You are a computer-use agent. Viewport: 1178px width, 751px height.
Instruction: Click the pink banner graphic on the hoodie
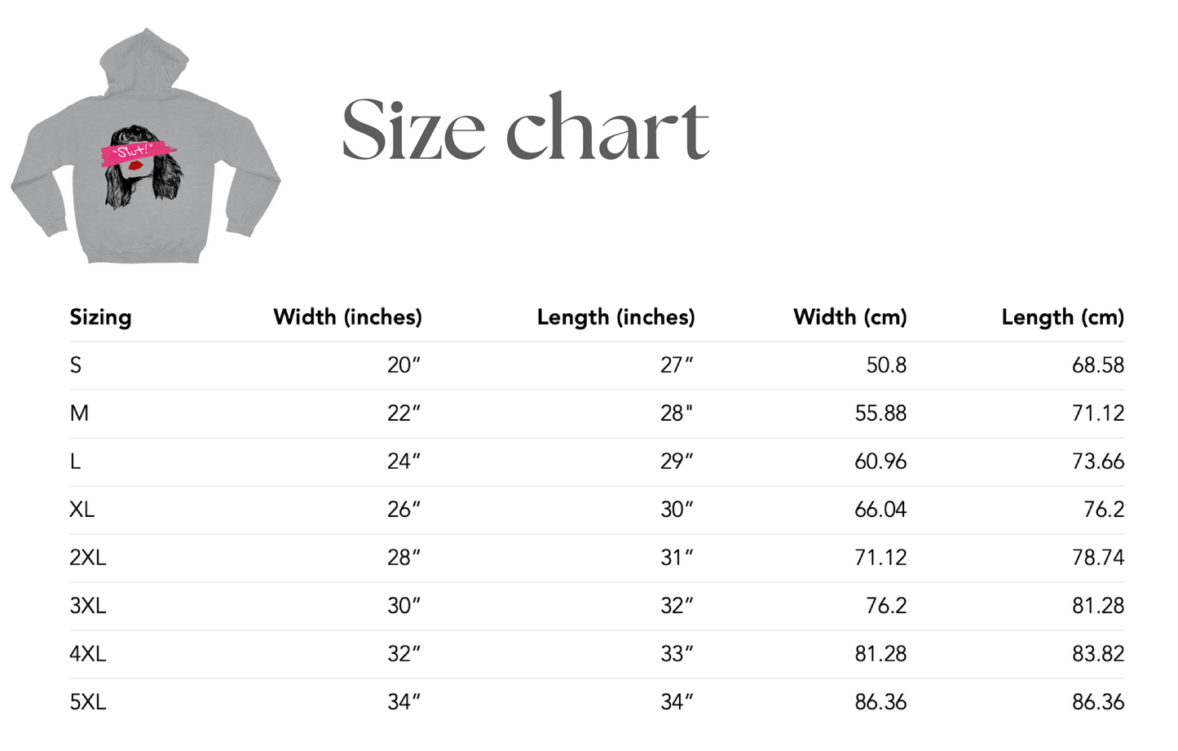coord(133,152)
